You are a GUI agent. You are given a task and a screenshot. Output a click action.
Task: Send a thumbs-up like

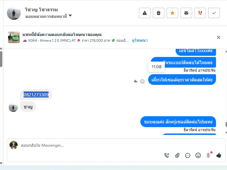tap(219, 155)
